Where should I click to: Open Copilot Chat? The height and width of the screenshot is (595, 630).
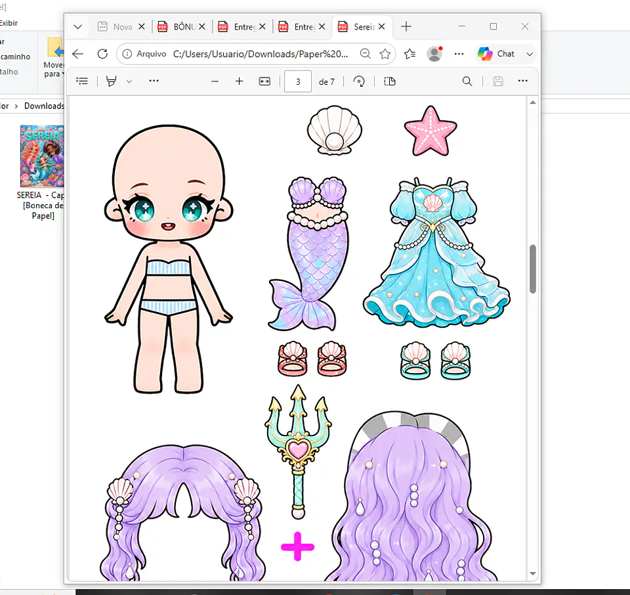click(496, 54)
